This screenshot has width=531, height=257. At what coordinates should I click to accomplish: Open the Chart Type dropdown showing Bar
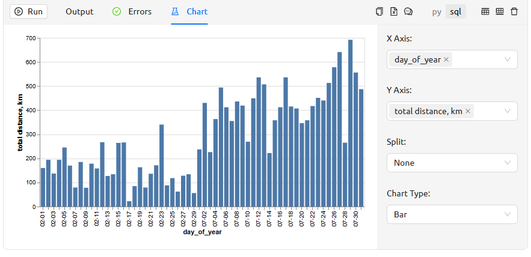[452, 214]
